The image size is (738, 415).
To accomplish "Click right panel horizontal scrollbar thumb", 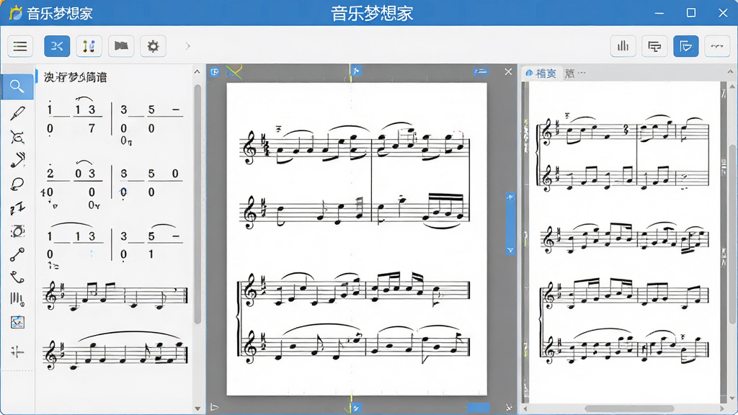I will point(630,409).
